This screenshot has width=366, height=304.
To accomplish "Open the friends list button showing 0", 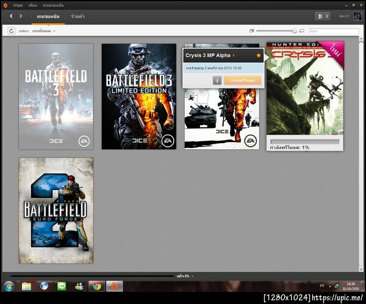I will [x=323, y=16].
